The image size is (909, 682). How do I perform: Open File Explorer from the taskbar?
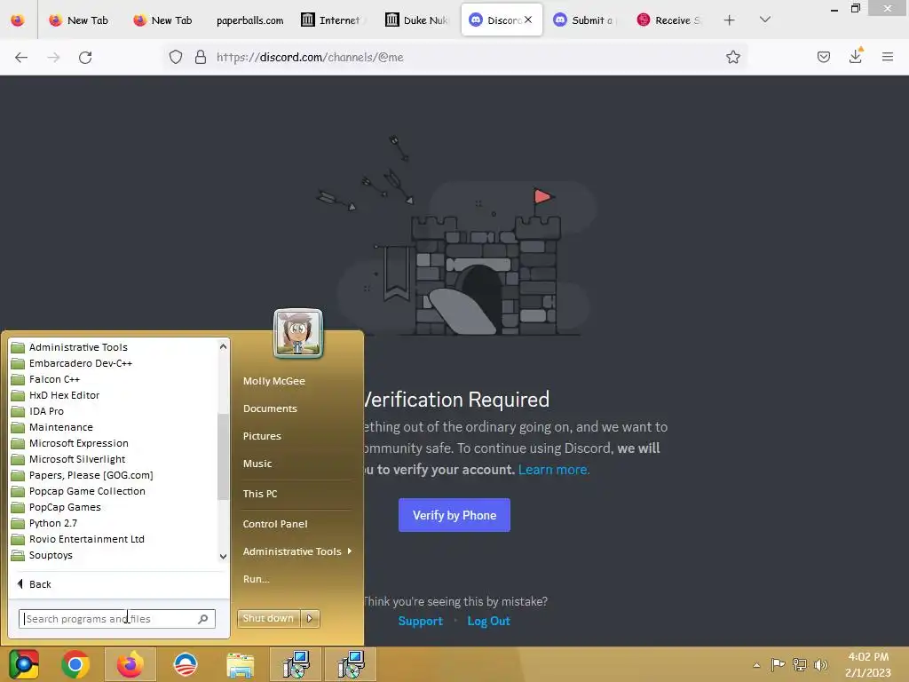pos(240,664)
